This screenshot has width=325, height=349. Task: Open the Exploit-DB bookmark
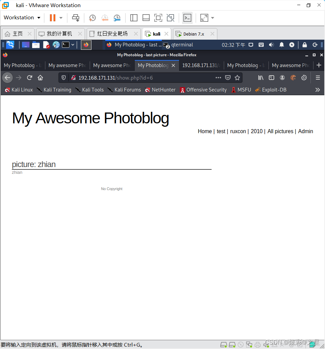coord(271,90)
